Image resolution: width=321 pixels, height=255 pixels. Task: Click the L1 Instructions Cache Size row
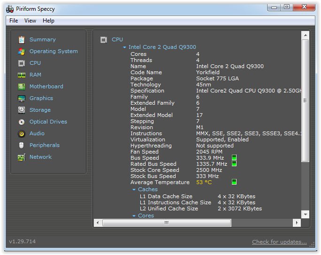(198, 202)
